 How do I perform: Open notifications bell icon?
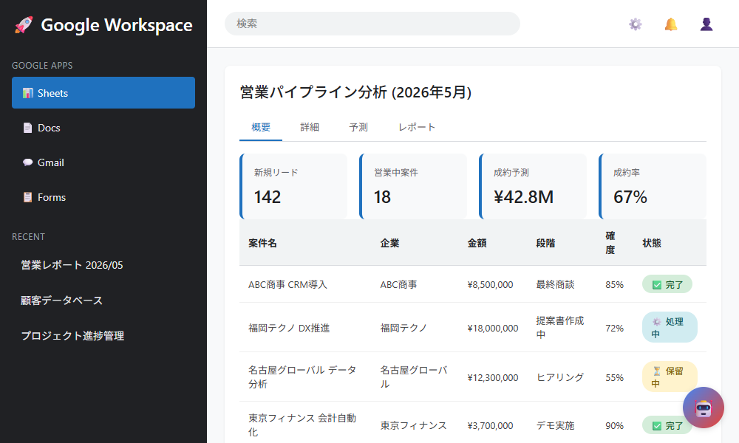(x=671, y=24)
